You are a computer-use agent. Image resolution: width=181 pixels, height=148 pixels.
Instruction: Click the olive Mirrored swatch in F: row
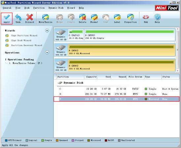[146, 99]
